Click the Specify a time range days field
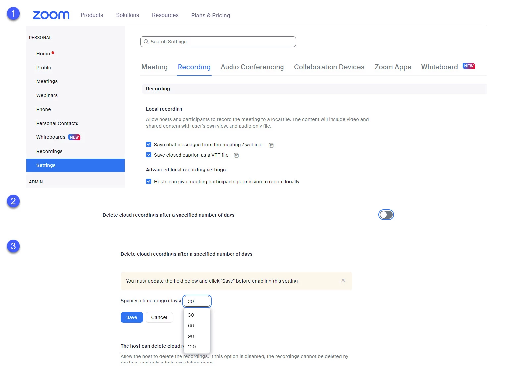 [197, 301]
